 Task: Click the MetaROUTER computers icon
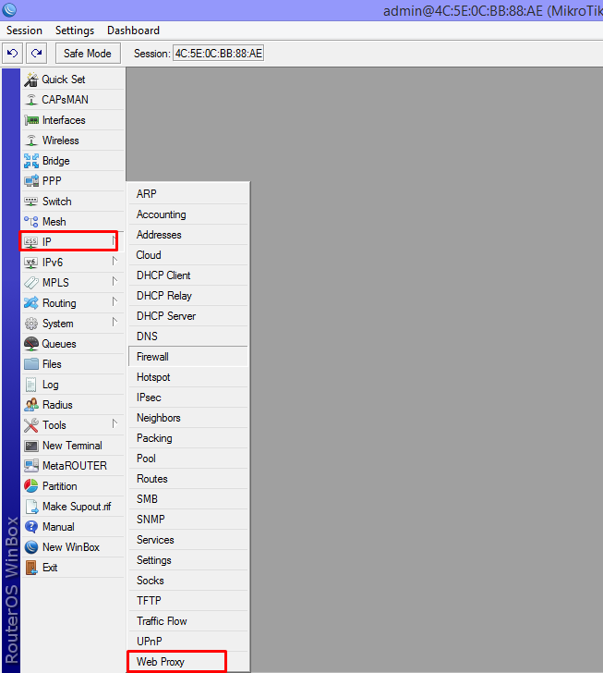[30, 466]
